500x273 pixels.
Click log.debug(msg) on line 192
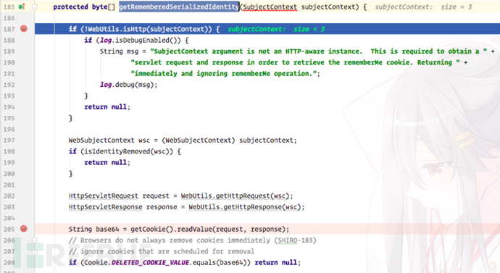click(x=127, y=85)
